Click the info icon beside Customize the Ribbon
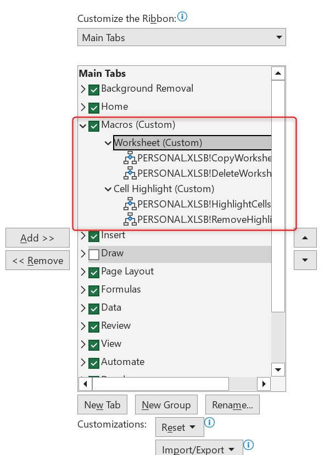Image resolution: width=330 pixels, height=455 pixels. 182,16
